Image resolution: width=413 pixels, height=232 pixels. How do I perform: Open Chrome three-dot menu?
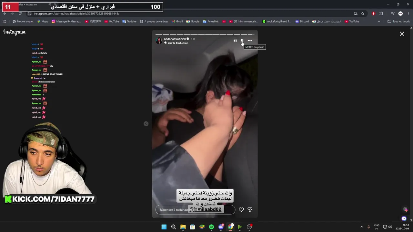408,14
